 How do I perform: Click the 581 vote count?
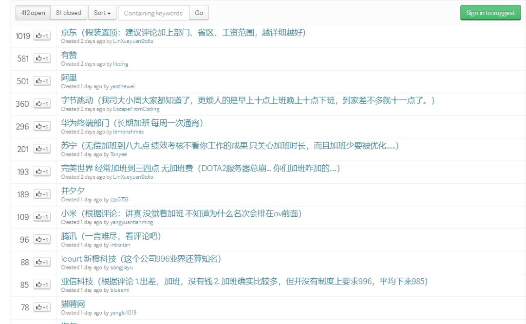tap(23, 59)
